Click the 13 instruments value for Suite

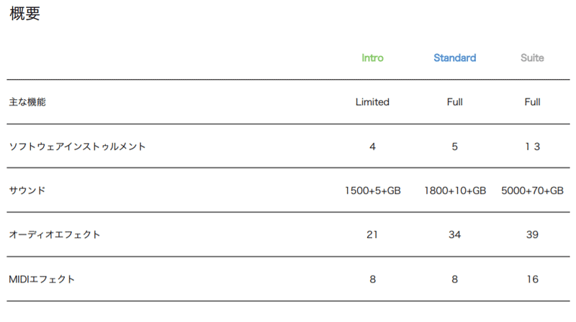coord(532,147)
